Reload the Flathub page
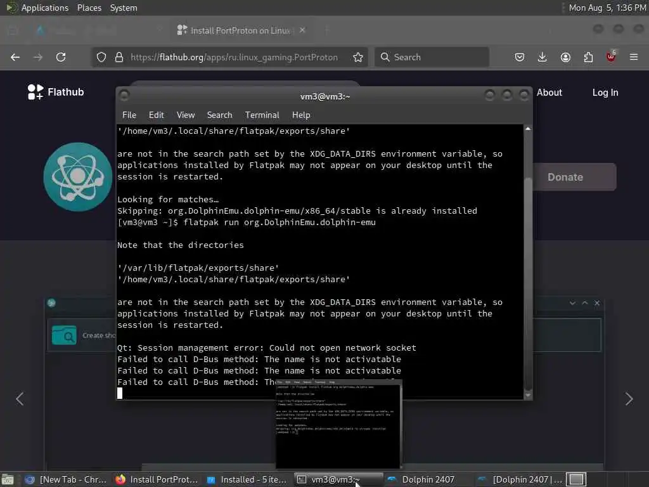The width and height of the screenshot is (649, 487). pyautogui.click(x=61, y=57)
